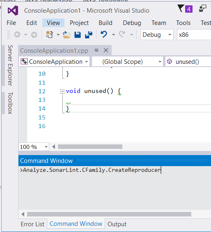Viewport: 211px width, 232px height.
Task: Pin the ConsoleApplication1.cpp tab
Action: 96,50
